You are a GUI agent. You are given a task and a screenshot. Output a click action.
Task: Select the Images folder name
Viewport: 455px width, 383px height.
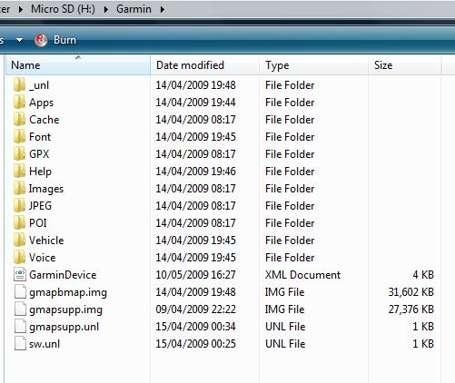click(x=46, y=189)
